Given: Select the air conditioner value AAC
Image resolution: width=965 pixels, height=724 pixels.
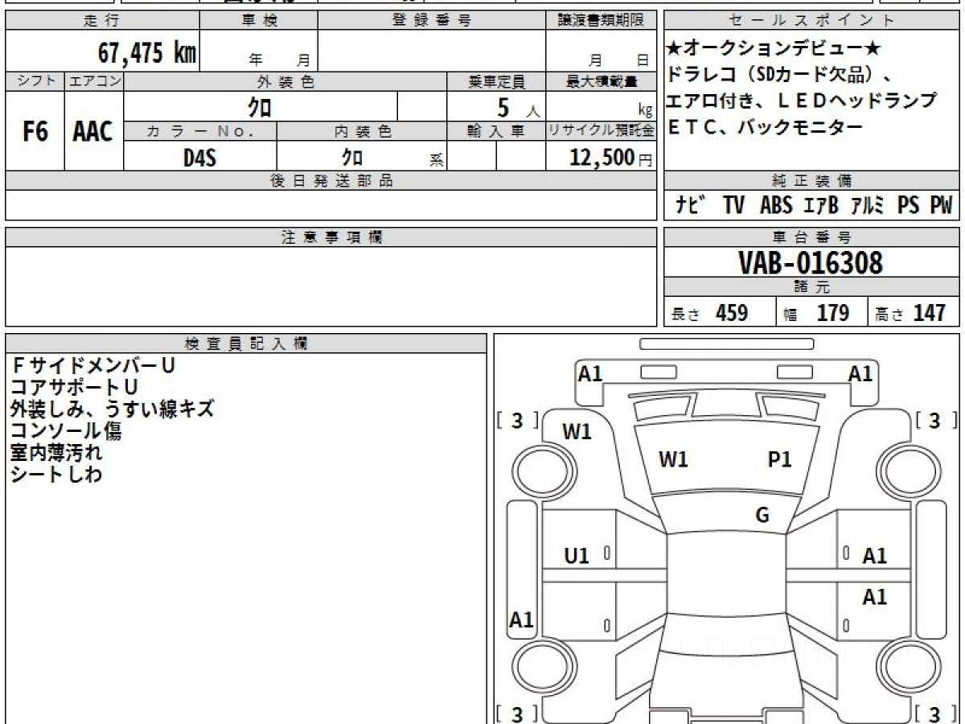Looking at the screenshot, I should (93, 132).
